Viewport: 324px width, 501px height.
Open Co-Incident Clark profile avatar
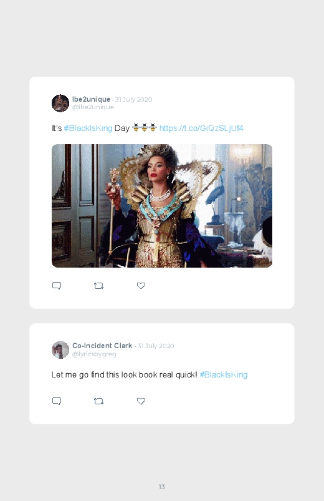[60, 350]
